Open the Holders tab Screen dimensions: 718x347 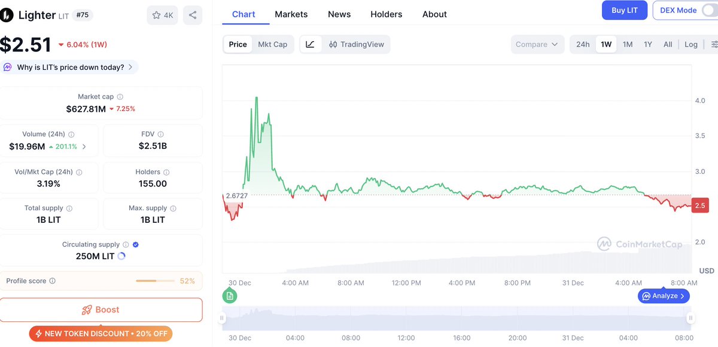pos(387,14)
